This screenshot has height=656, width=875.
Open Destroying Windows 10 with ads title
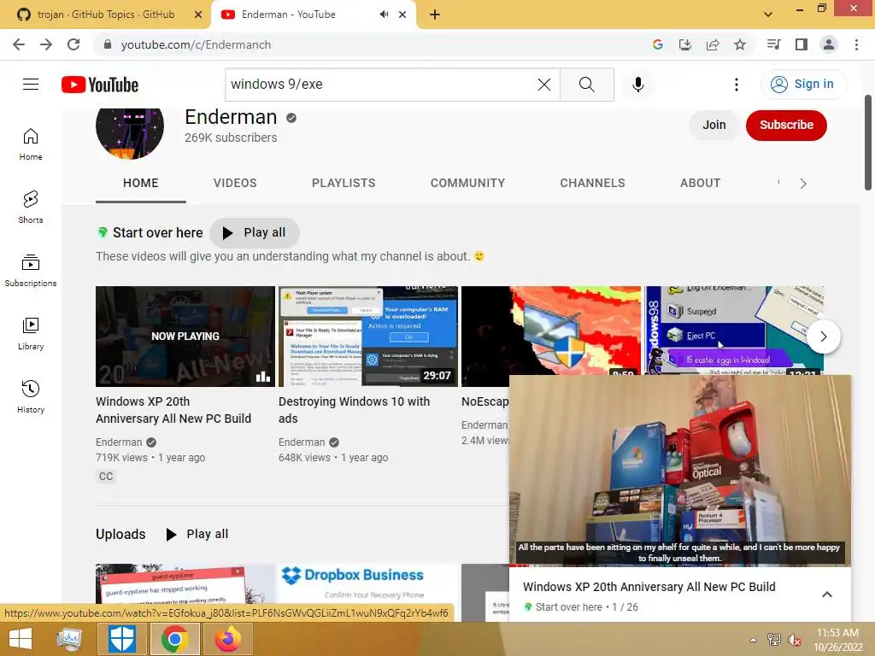(354, 410)
